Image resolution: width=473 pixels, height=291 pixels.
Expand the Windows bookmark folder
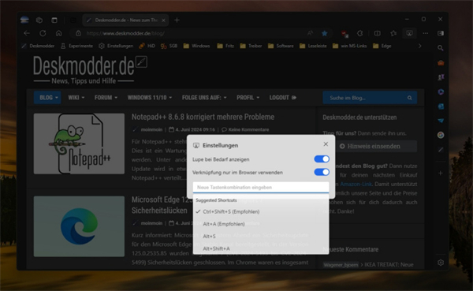(x=196, y=46)
